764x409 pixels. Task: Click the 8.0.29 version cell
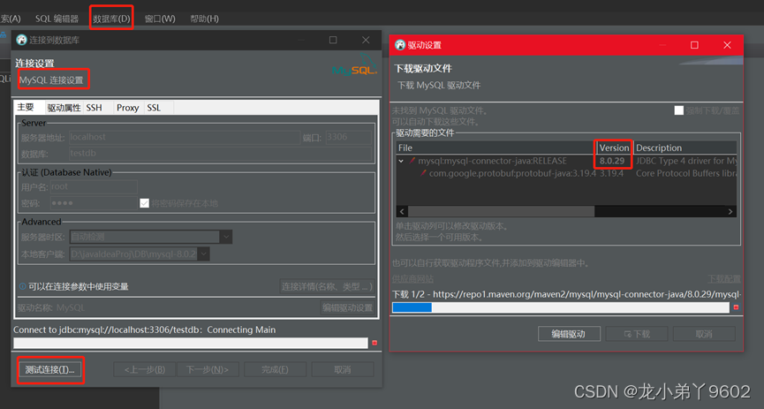point(612,161)
